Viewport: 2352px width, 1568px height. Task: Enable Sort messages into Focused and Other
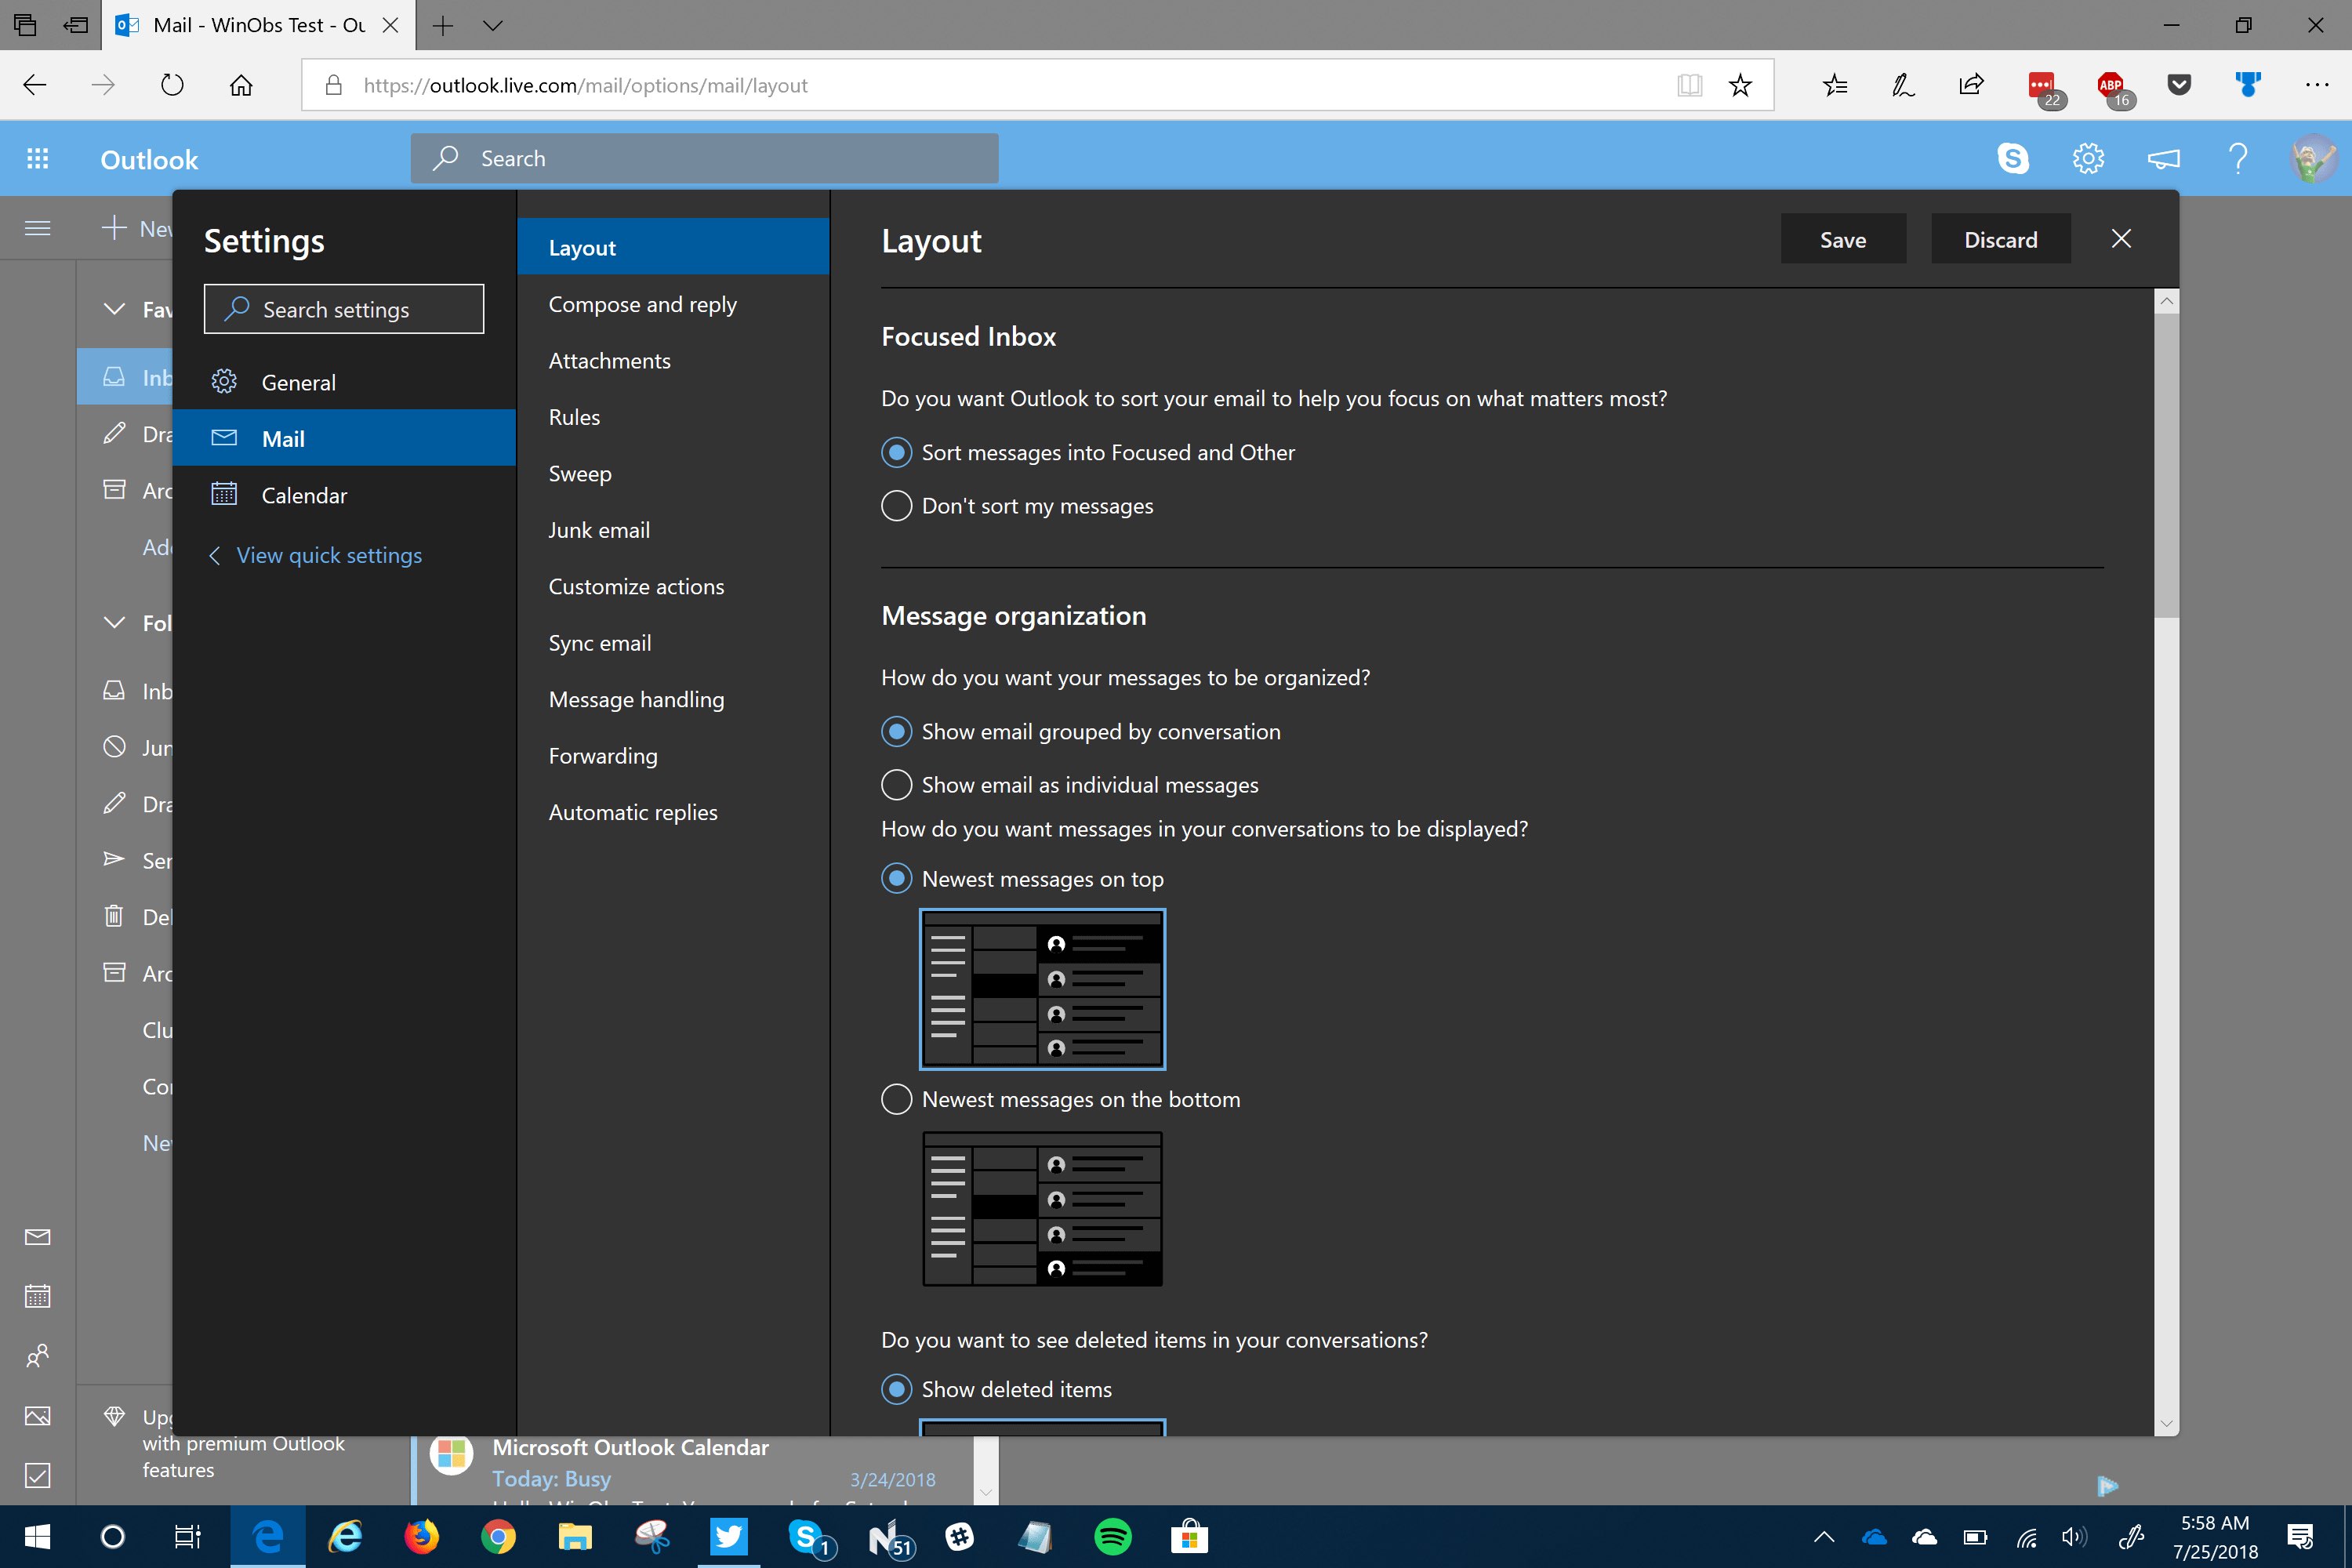[x=895, y=452]
